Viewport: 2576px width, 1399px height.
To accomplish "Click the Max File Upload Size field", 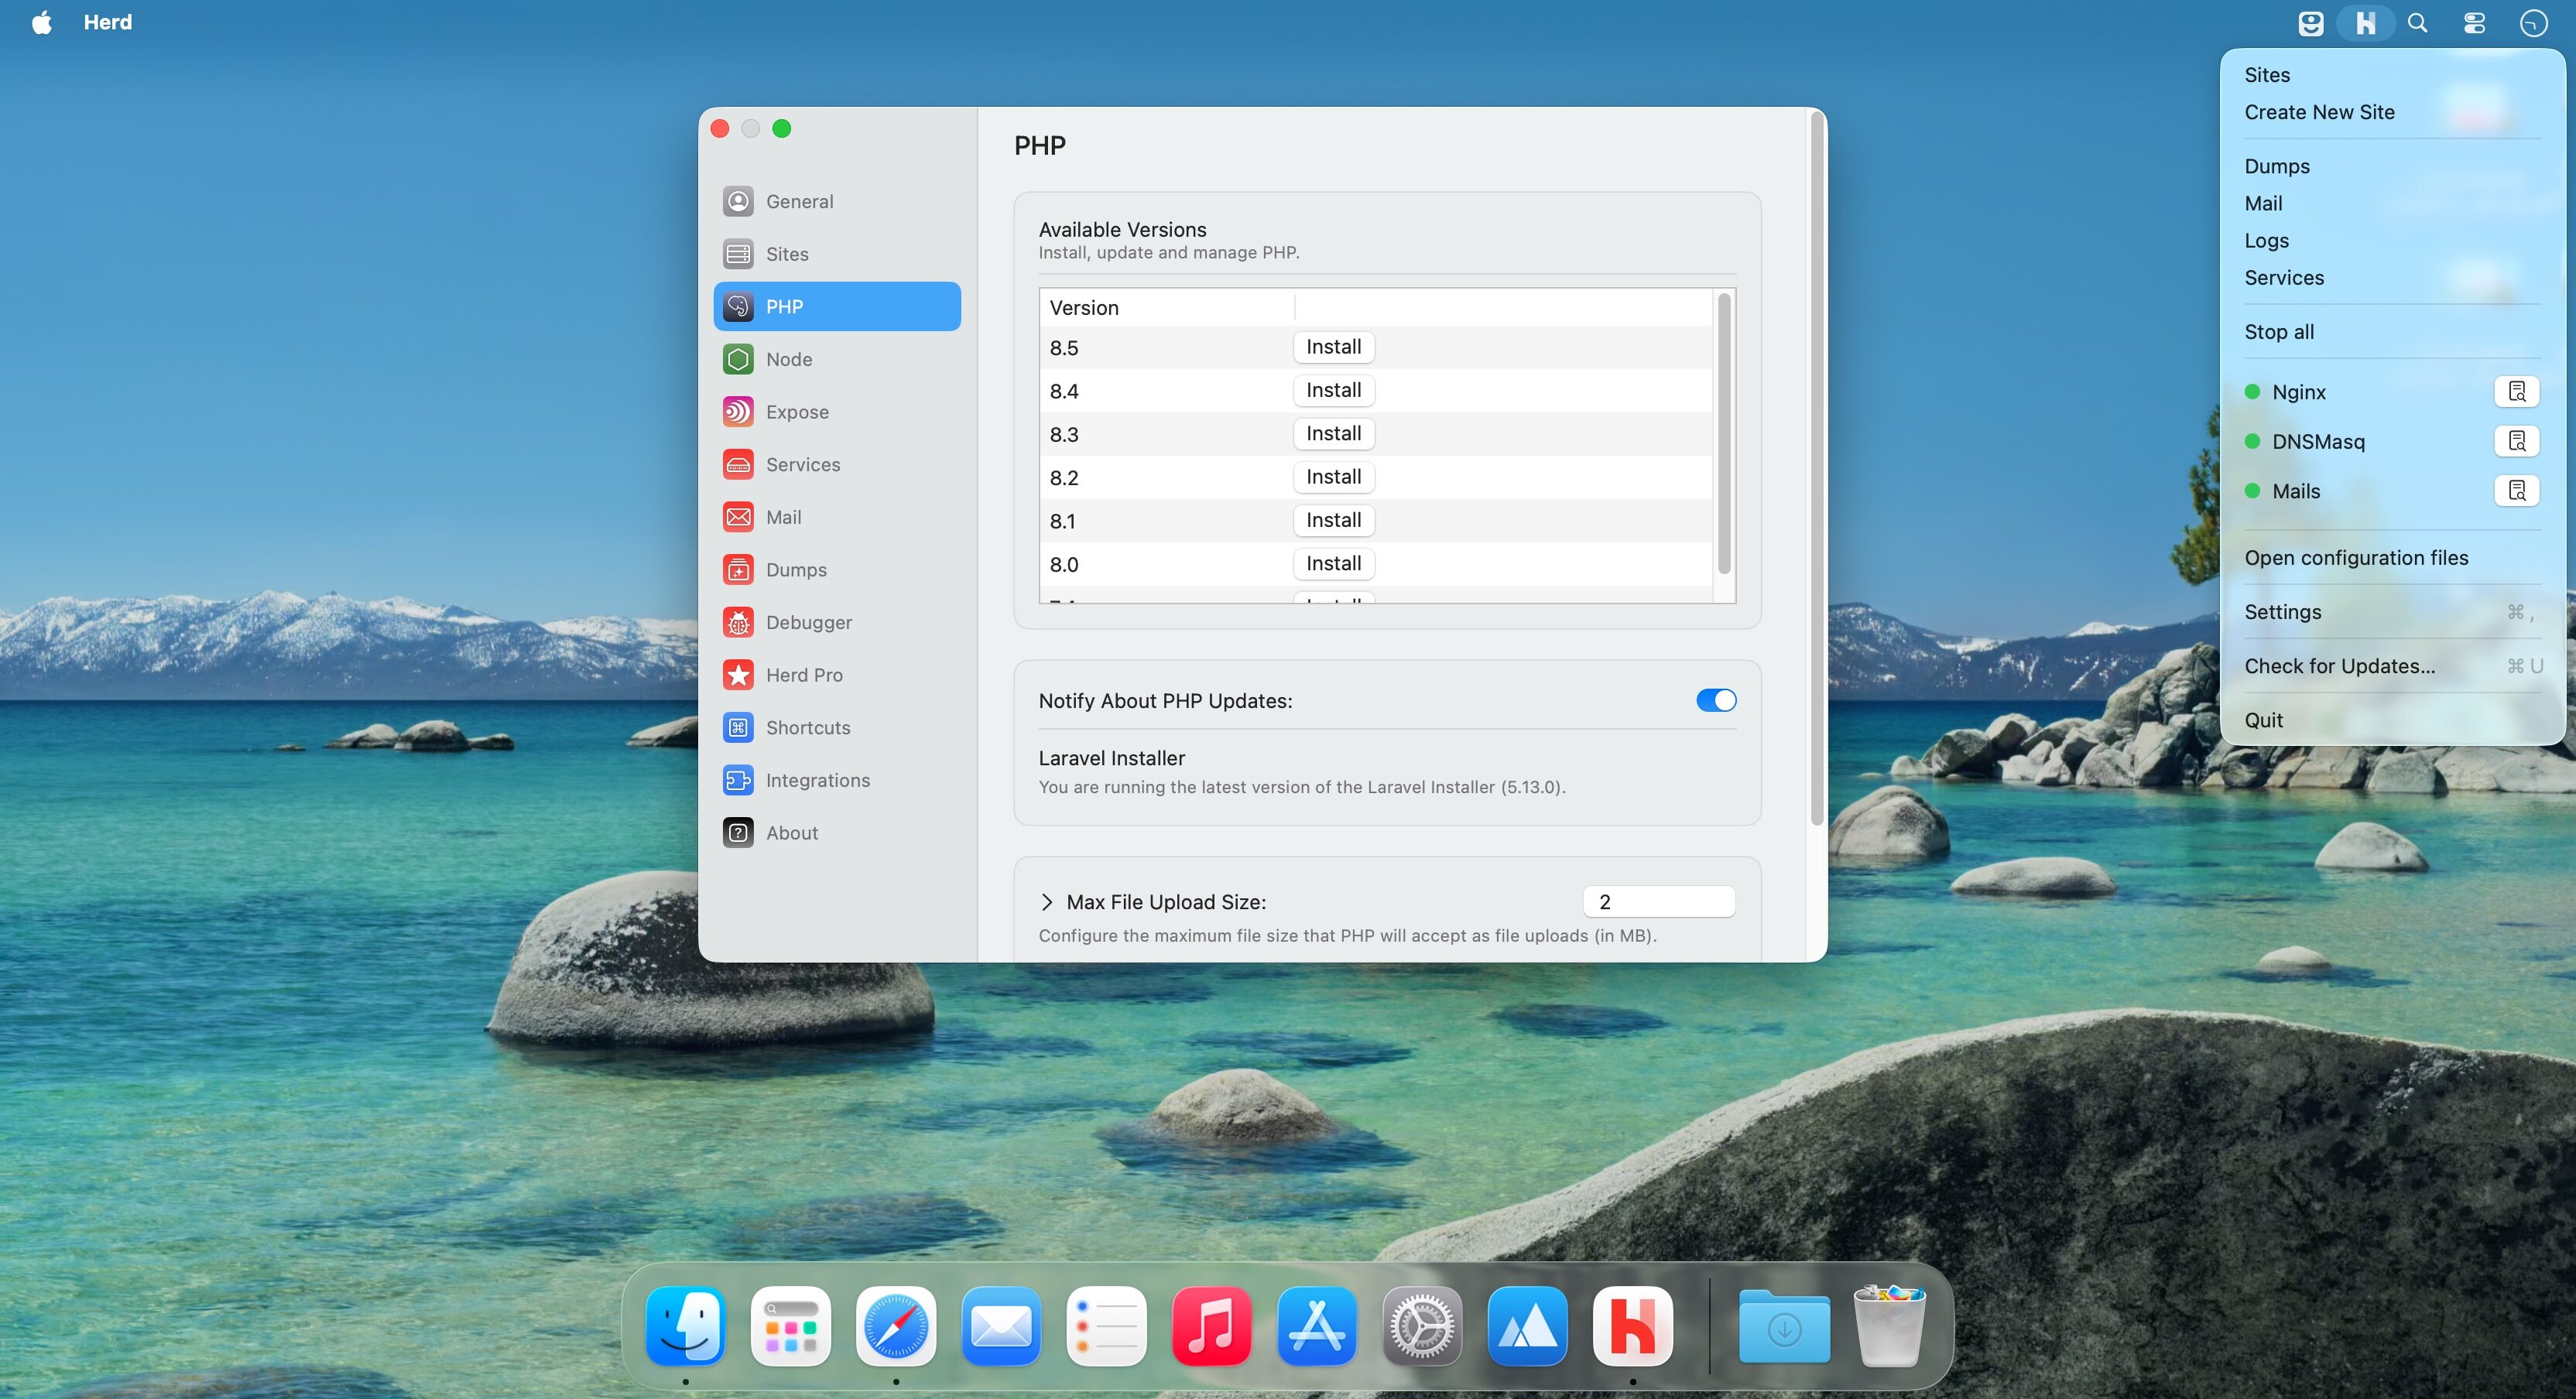I will 1658,902.
